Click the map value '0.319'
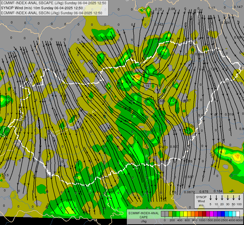This screenshot has height=225, width=244. pos(229,114)
